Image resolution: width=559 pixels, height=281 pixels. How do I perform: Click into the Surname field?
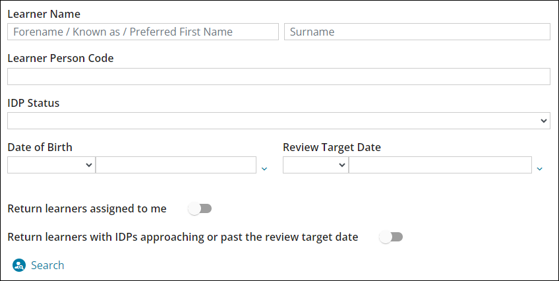tap(417, 32)
